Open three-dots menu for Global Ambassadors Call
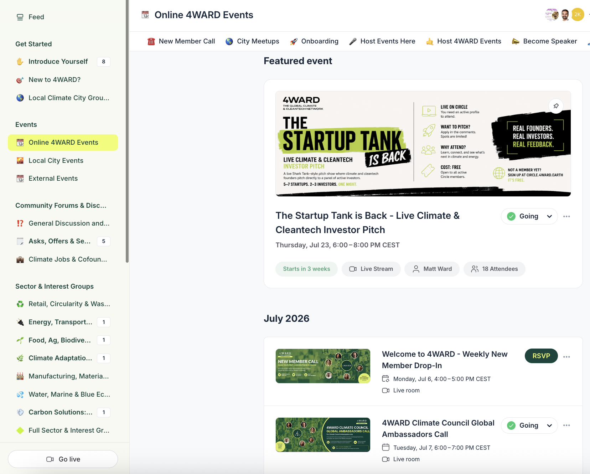This screenshot has height=474, width=590. tap(566, 425)
